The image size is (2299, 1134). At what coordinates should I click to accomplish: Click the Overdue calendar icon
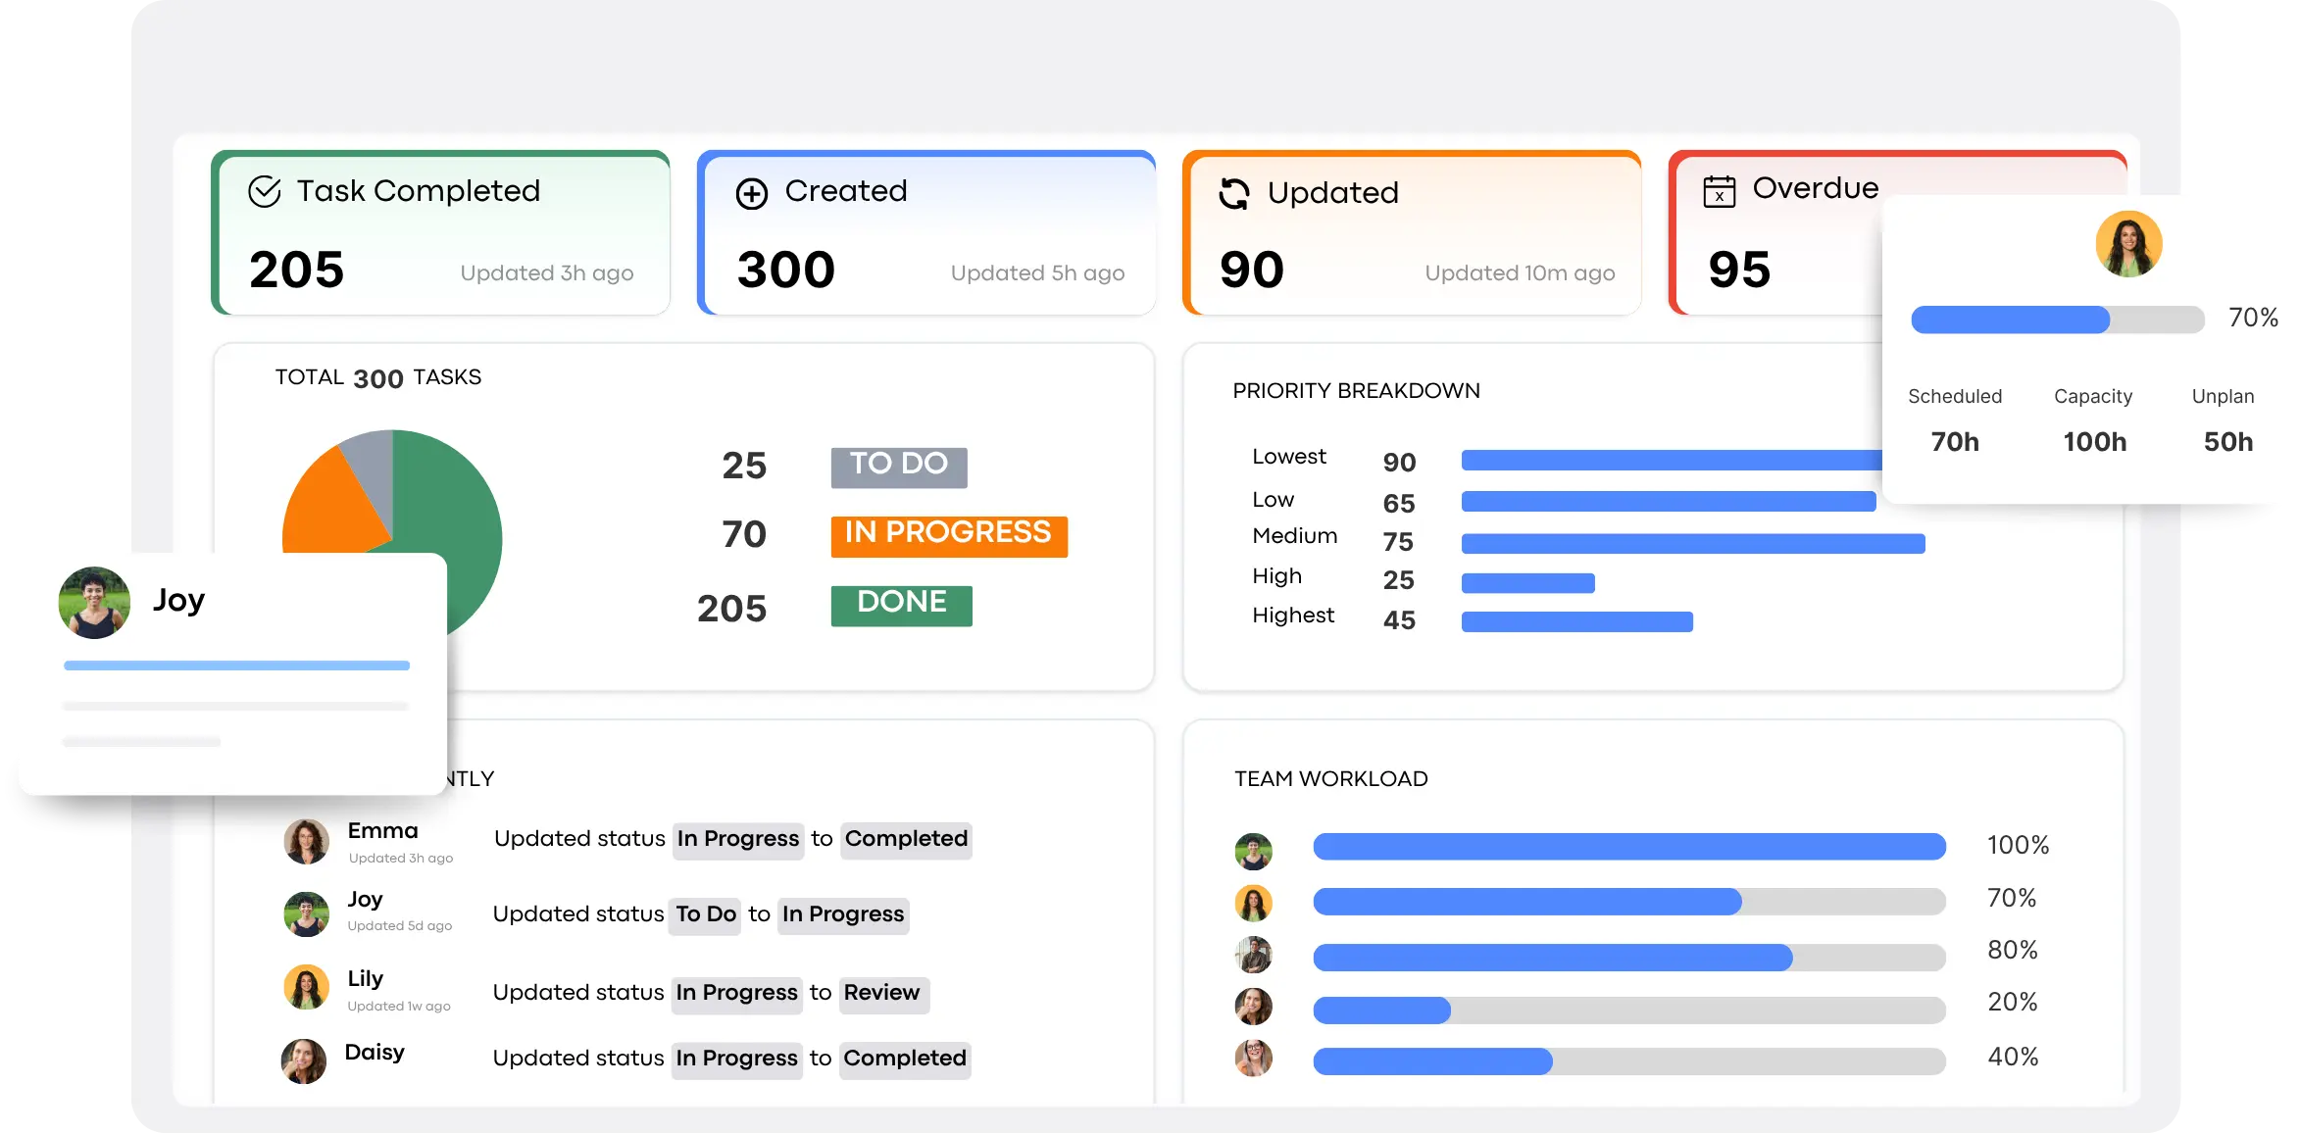[x=1719, y=191]
